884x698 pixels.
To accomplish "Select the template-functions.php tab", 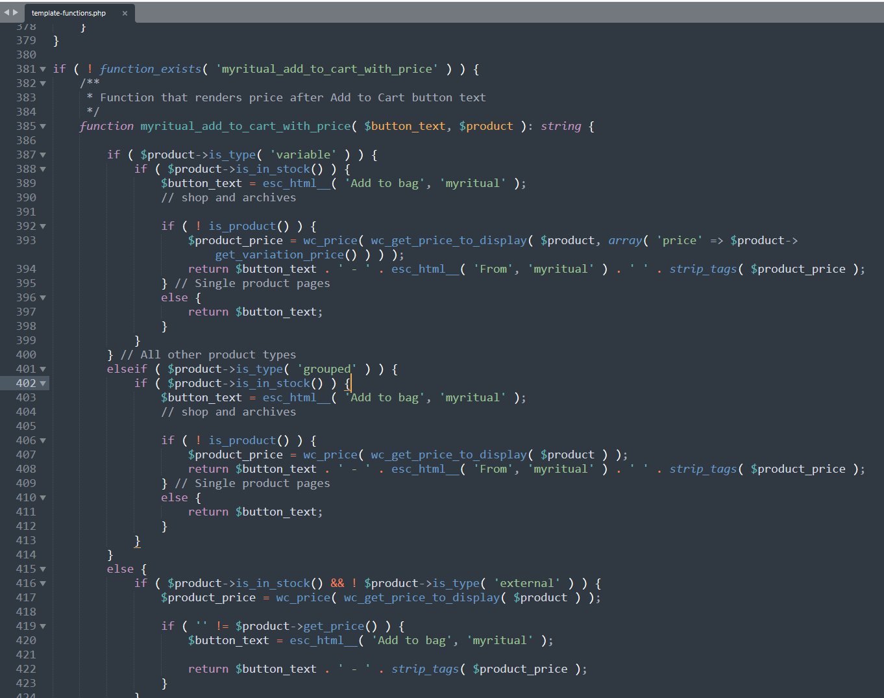I will (x=69, y=13).
